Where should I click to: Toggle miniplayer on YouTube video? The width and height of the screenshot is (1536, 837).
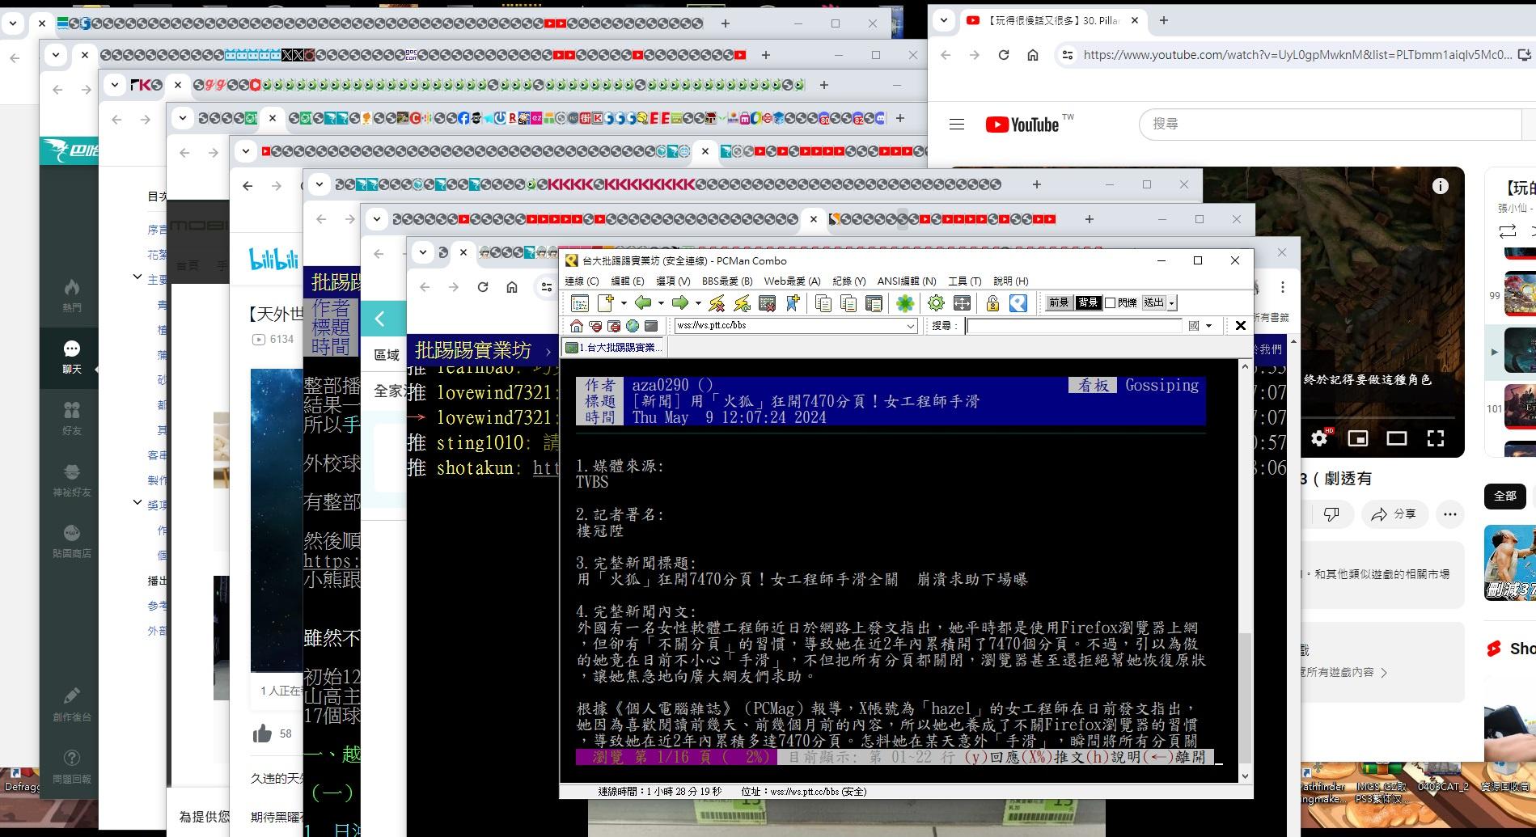[1358, 438]
